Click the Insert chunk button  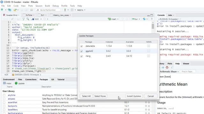pyautogui.click(x=112, y=19)
